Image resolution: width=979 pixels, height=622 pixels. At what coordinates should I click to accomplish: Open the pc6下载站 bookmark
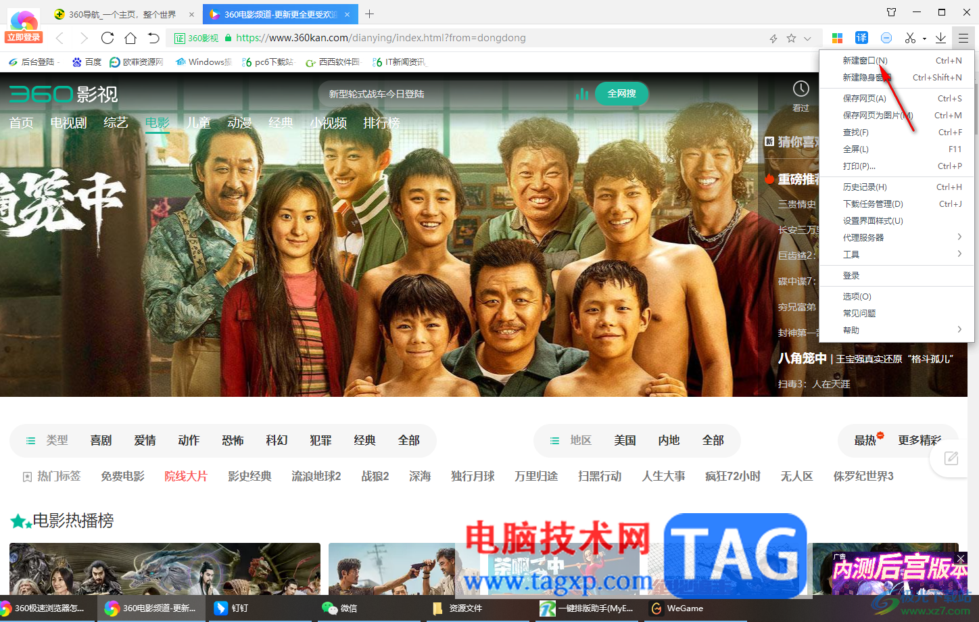pos(268,62)
